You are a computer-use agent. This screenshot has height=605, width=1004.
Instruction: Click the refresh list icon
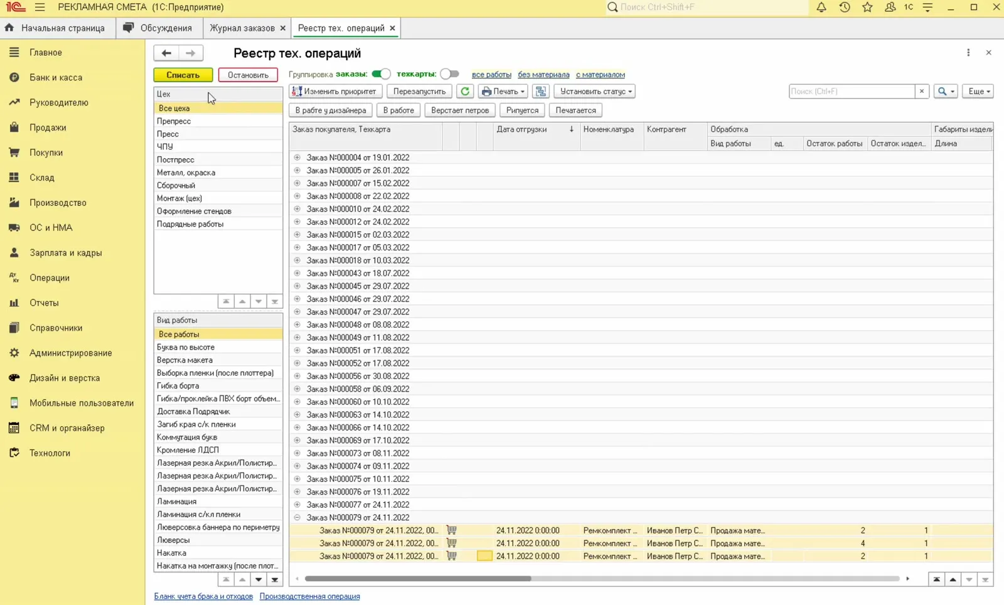point(465,92)
